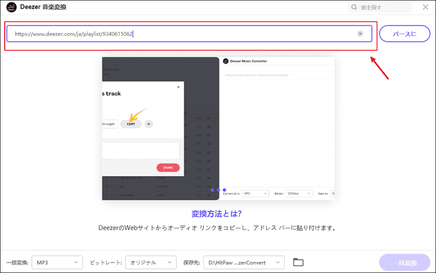Click the Deezer 音楽変換 title text
The image size is (436, 273).
tap(43, 7)
